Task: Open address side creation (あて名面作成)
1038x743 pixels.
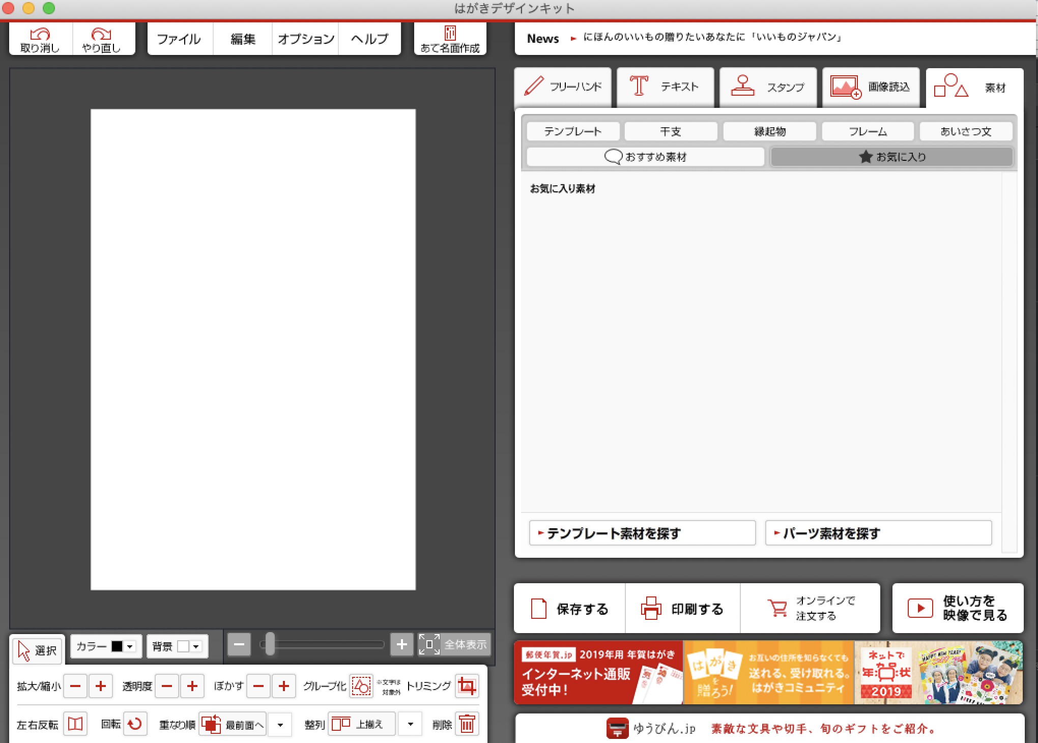Action: point(450,39)
